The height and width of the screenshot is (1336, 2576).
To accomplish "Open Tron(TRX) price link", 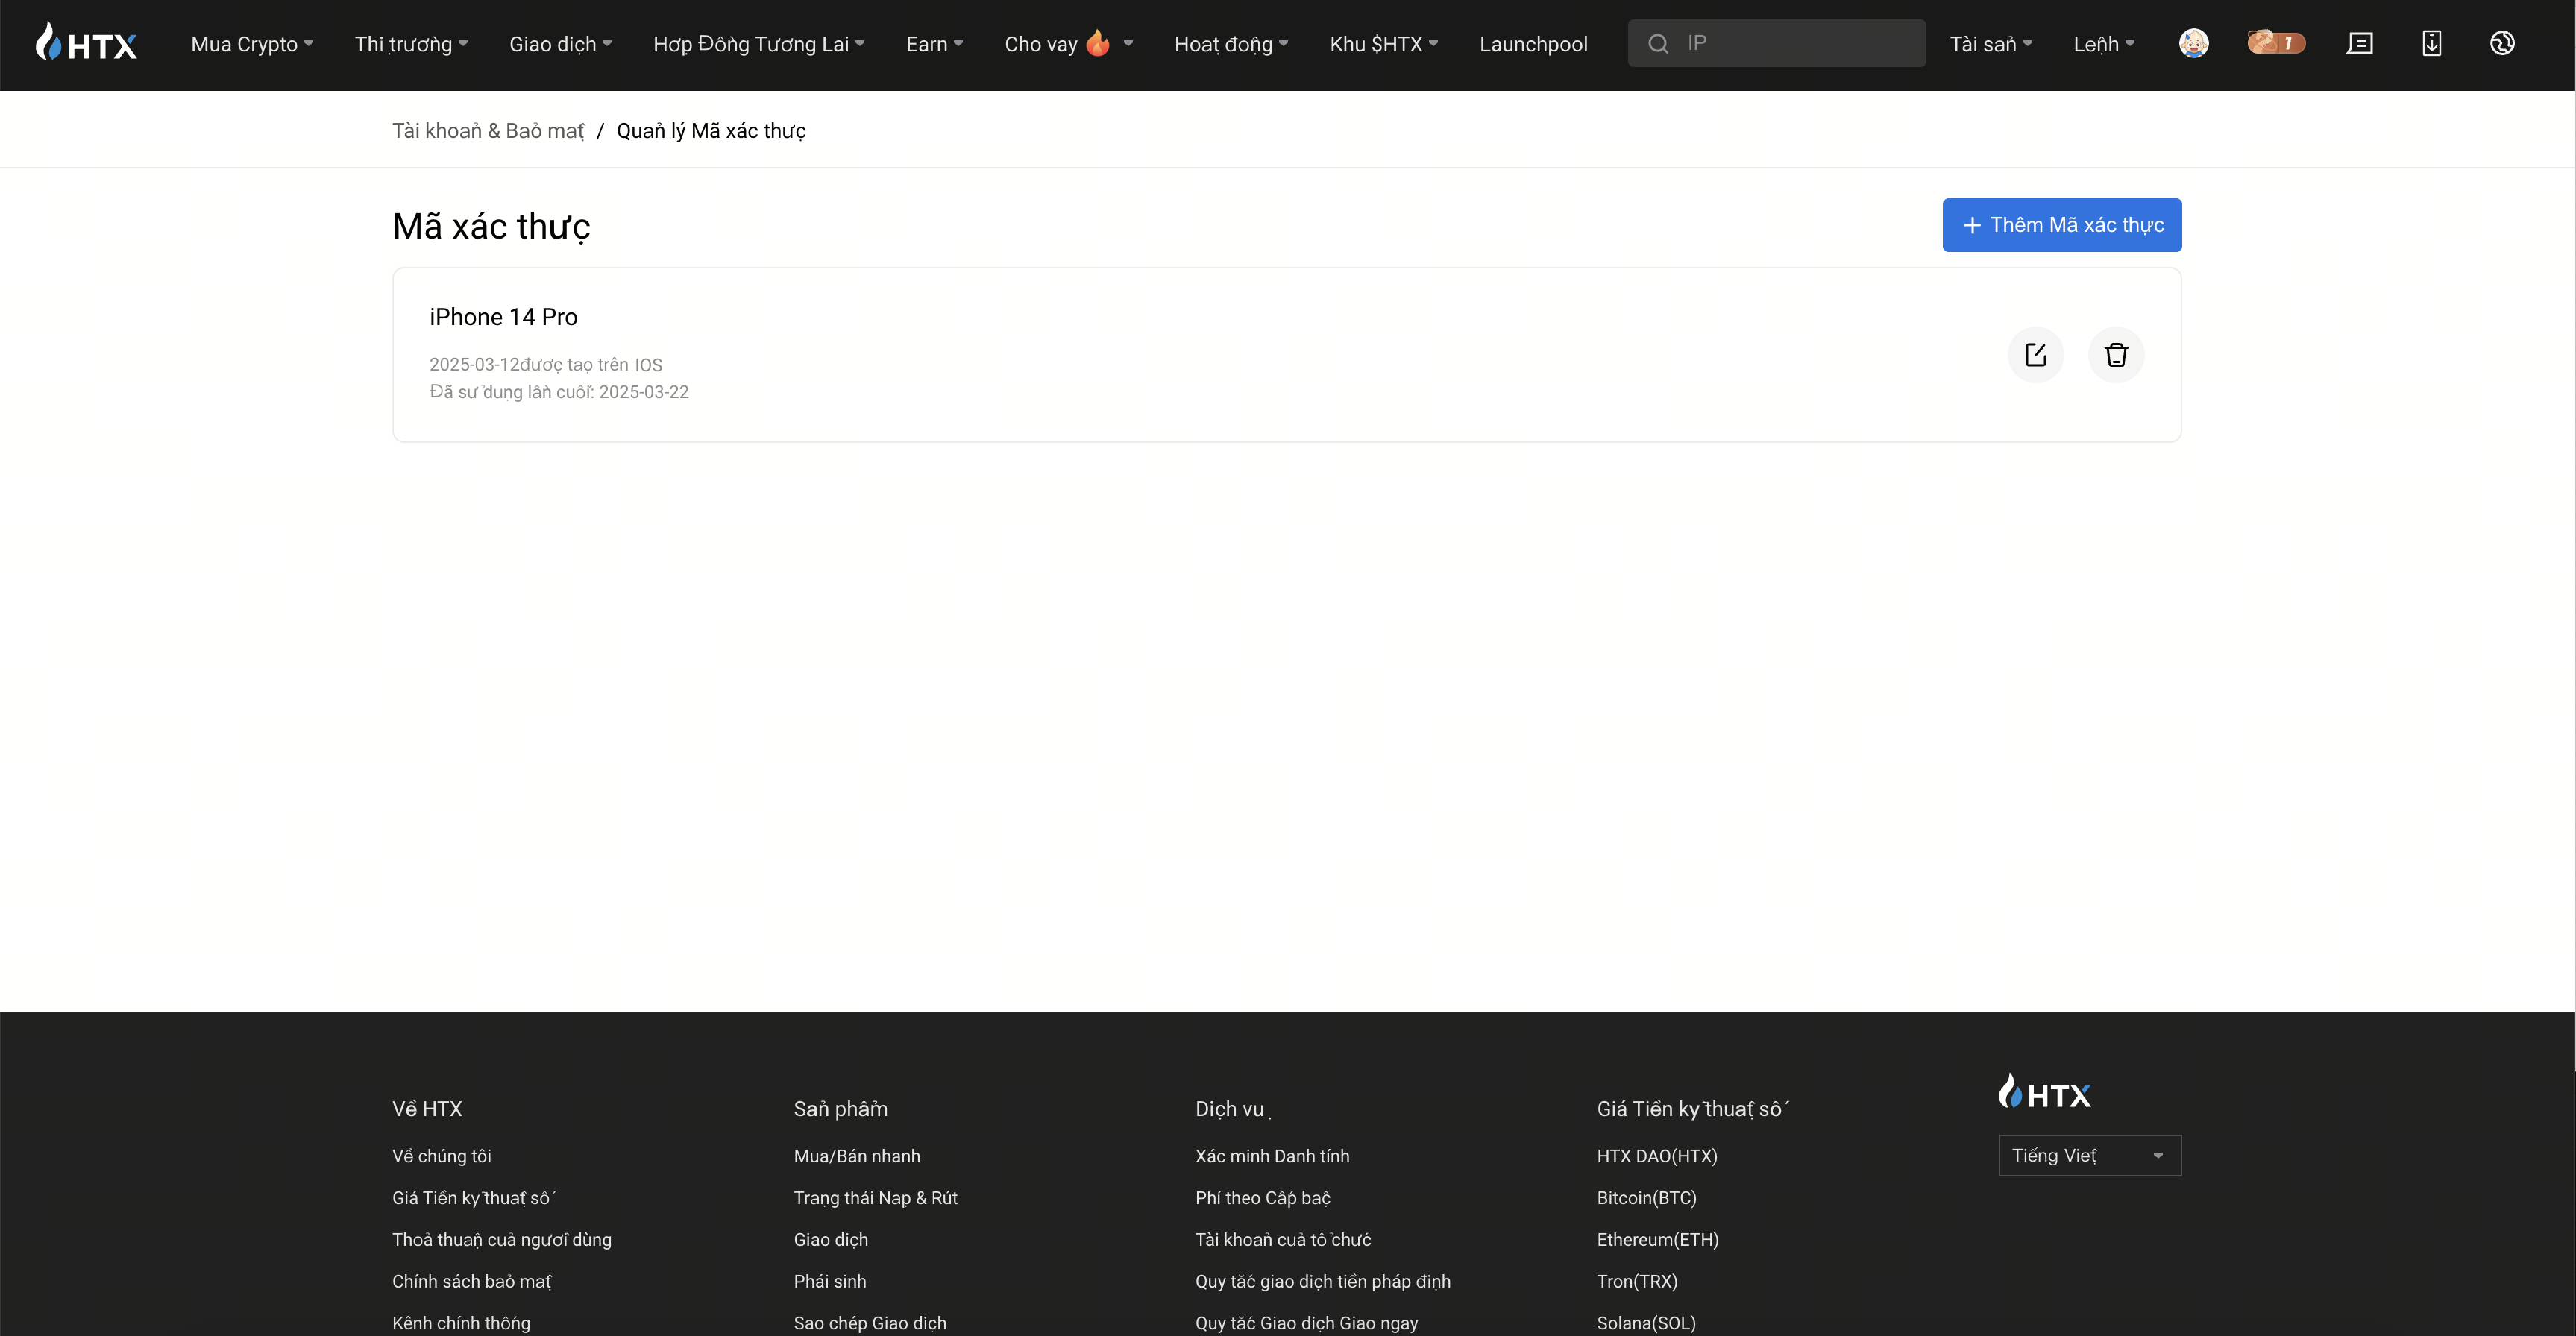I will [x=1637, y=1282].
